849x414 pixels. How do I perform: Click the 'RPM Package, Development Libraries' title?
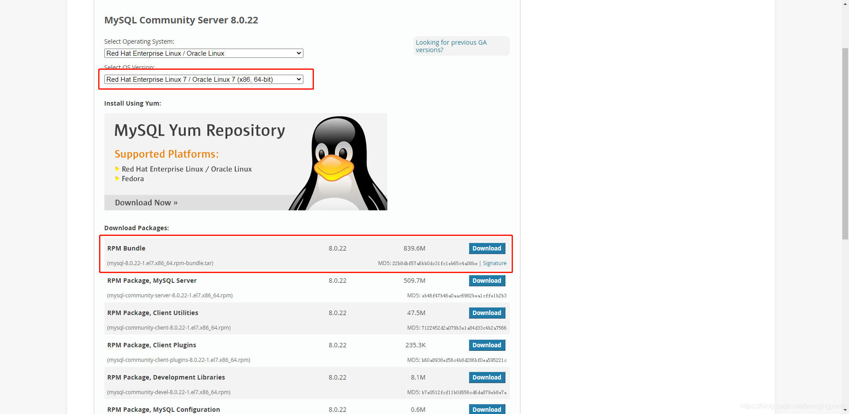tap(166, 377)
